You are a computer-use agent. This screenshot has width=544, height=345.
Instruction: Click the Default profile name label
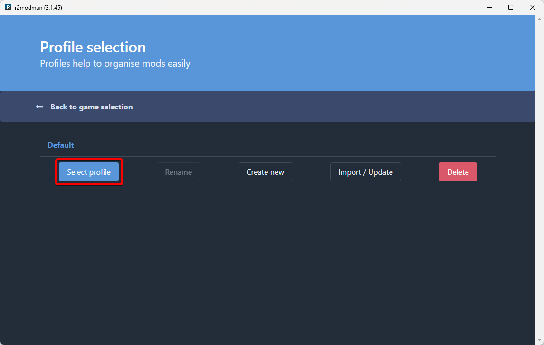coord(60,145)
